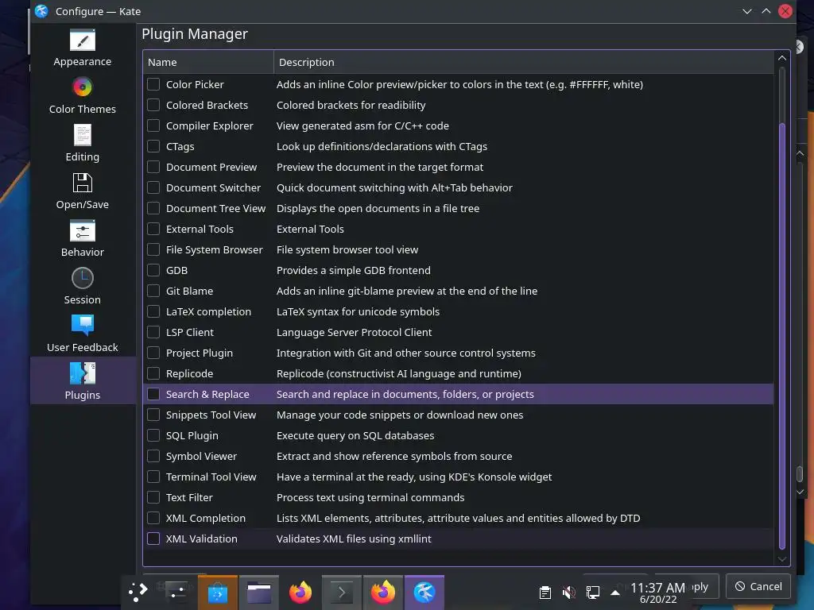Click the muted volume tray icon
This screenshot has height=610, width=814.
[569, 593]
